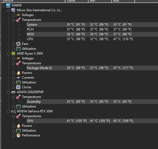Click the Clocks waveform icon
This screenshot has width=158, height=149.
coord(18,87)
